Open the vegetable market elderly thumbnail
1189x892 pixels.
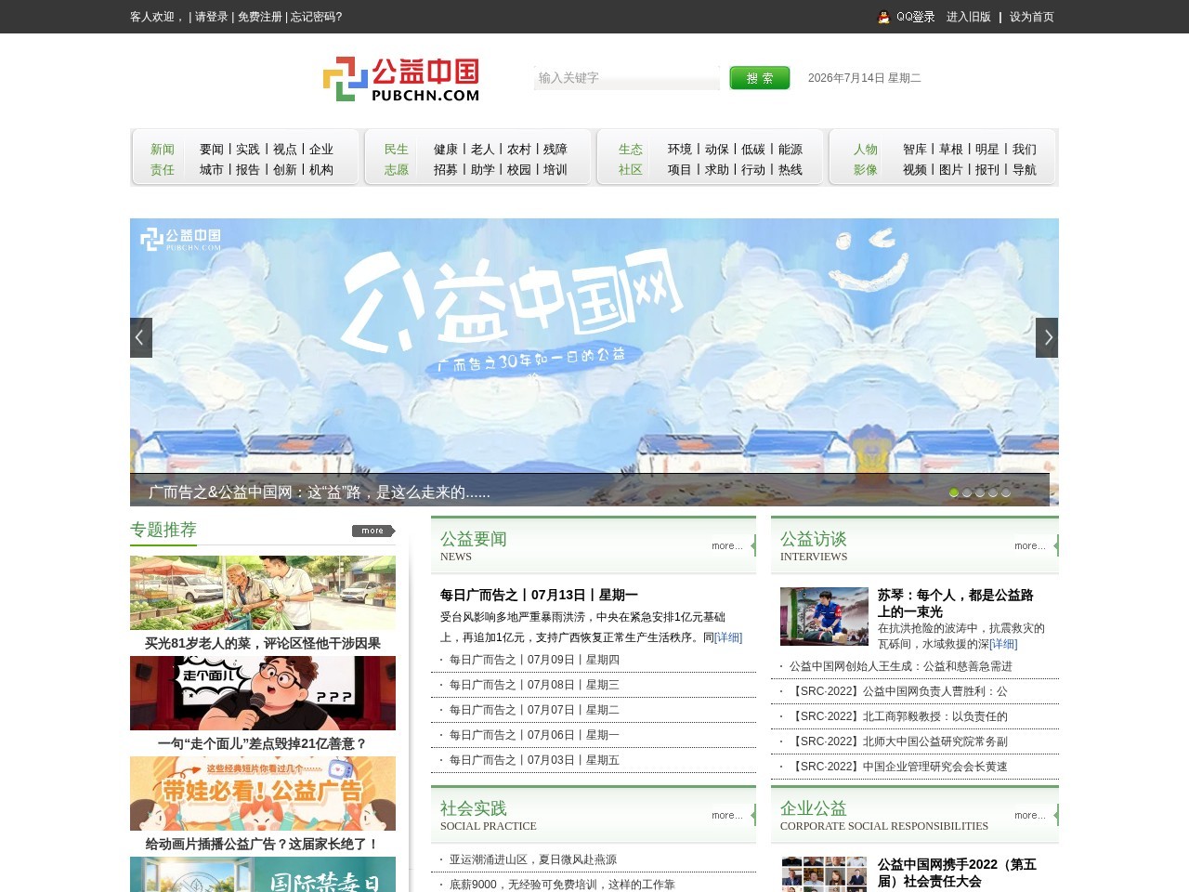(263, 593)
